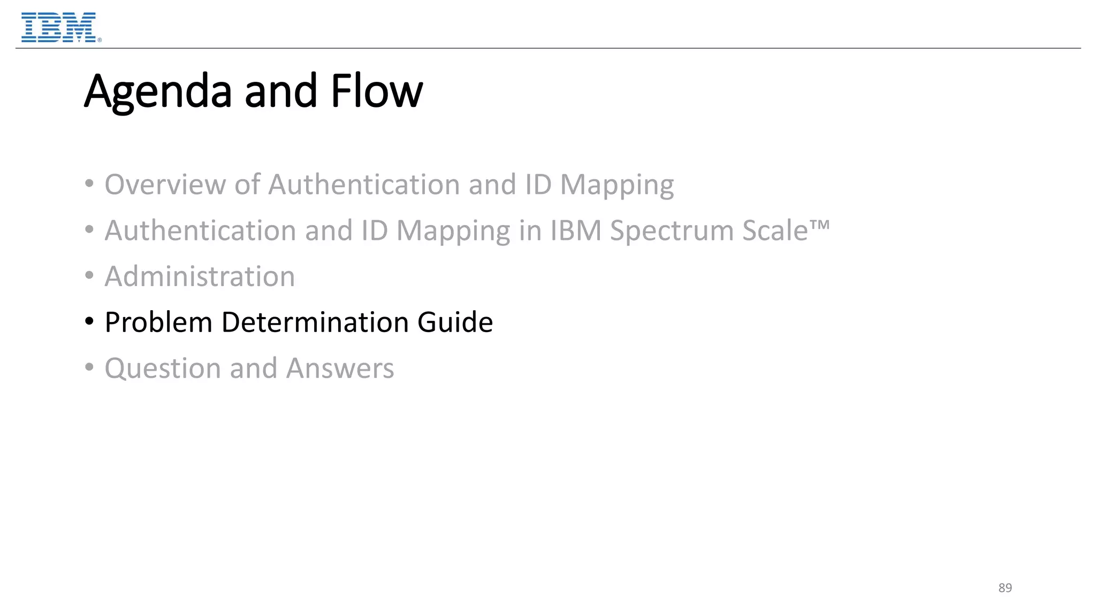Click "Authentication" starting the second bullet line
Viewport: 1096px width, 616px height.
200,230
